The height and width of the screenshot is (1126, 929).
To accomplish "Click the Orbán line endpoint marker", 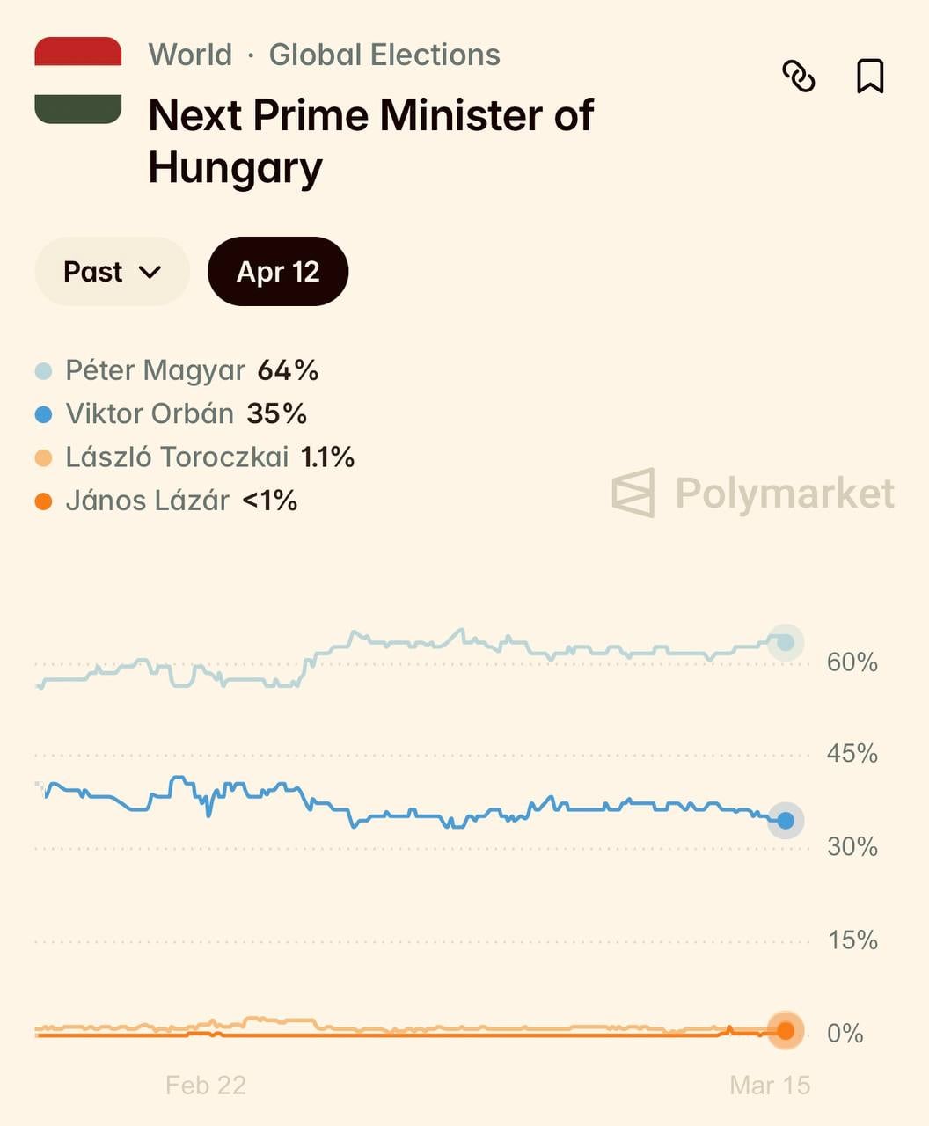I will pyautogui.click(x=786, y=821).
